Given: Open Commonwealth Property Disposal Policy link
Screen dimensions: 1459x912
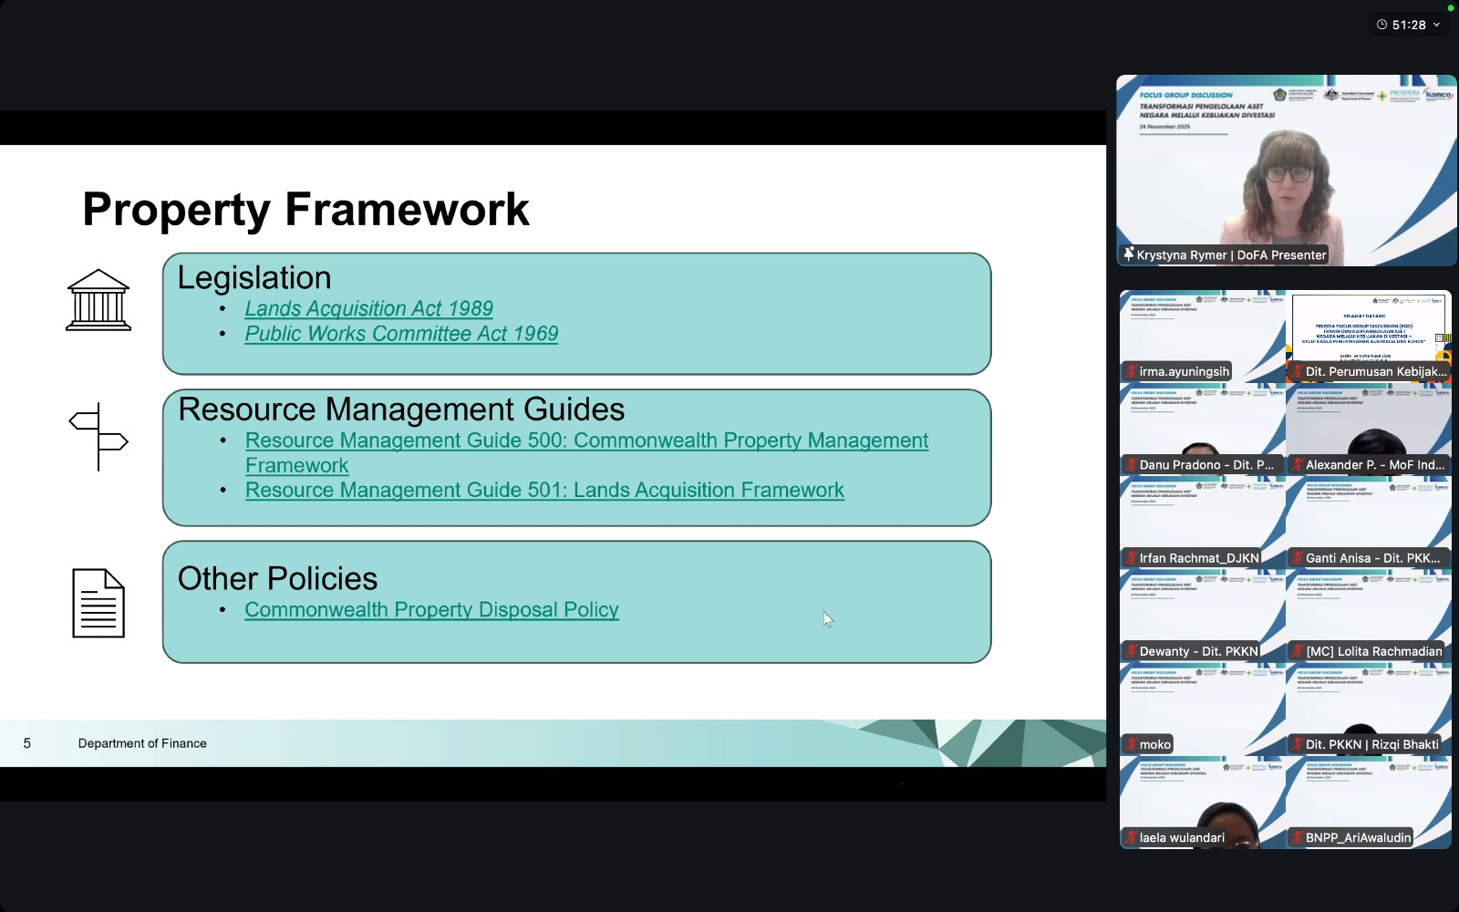Looking at the screenshot, I should coord(431,610).
